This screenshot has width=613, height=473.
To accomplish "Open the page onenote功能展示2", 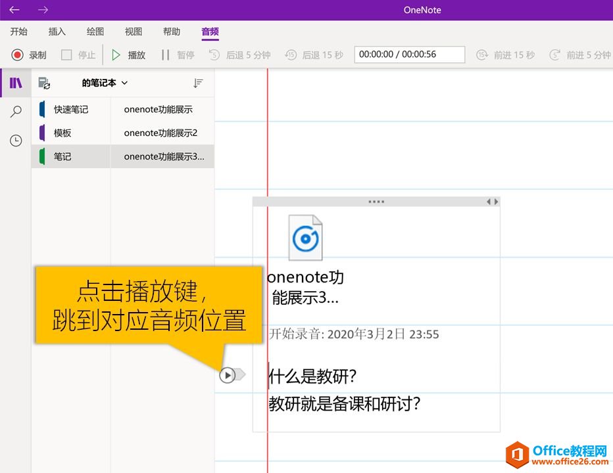I will (161, 133).
